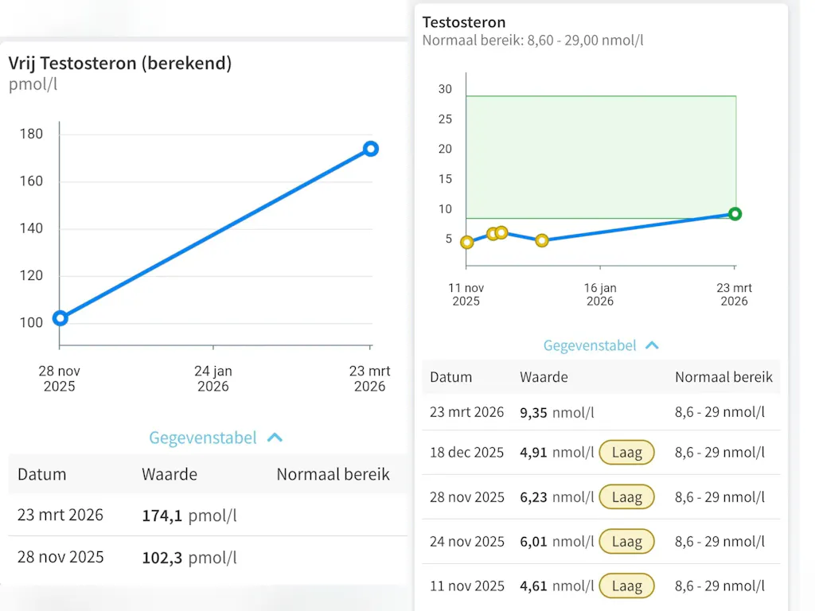The height and width of the screenshot is (611, 815).
Task: Click Datum column header in Testosteron table
Action: click(451, 377)
